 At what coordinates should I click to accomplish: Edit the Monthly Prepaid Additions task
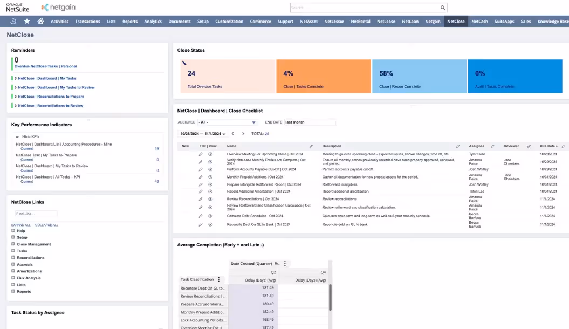point(200,177)
